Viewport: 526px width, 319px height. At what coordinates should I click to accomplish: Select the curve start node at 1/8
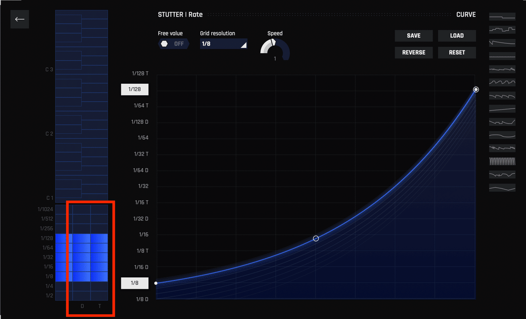click(x=156, y=283)
